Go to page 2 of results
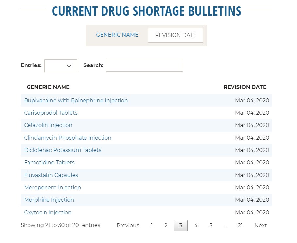Image resolution: width=297 pixels, height=243 pixels. click(x=166, y=225)
